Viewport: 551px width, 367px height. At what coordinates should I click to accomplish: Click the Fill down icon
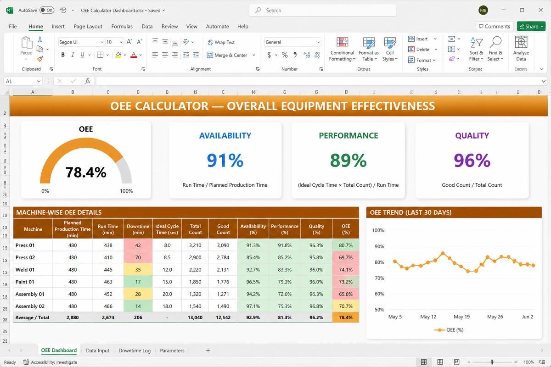(452, 49)
